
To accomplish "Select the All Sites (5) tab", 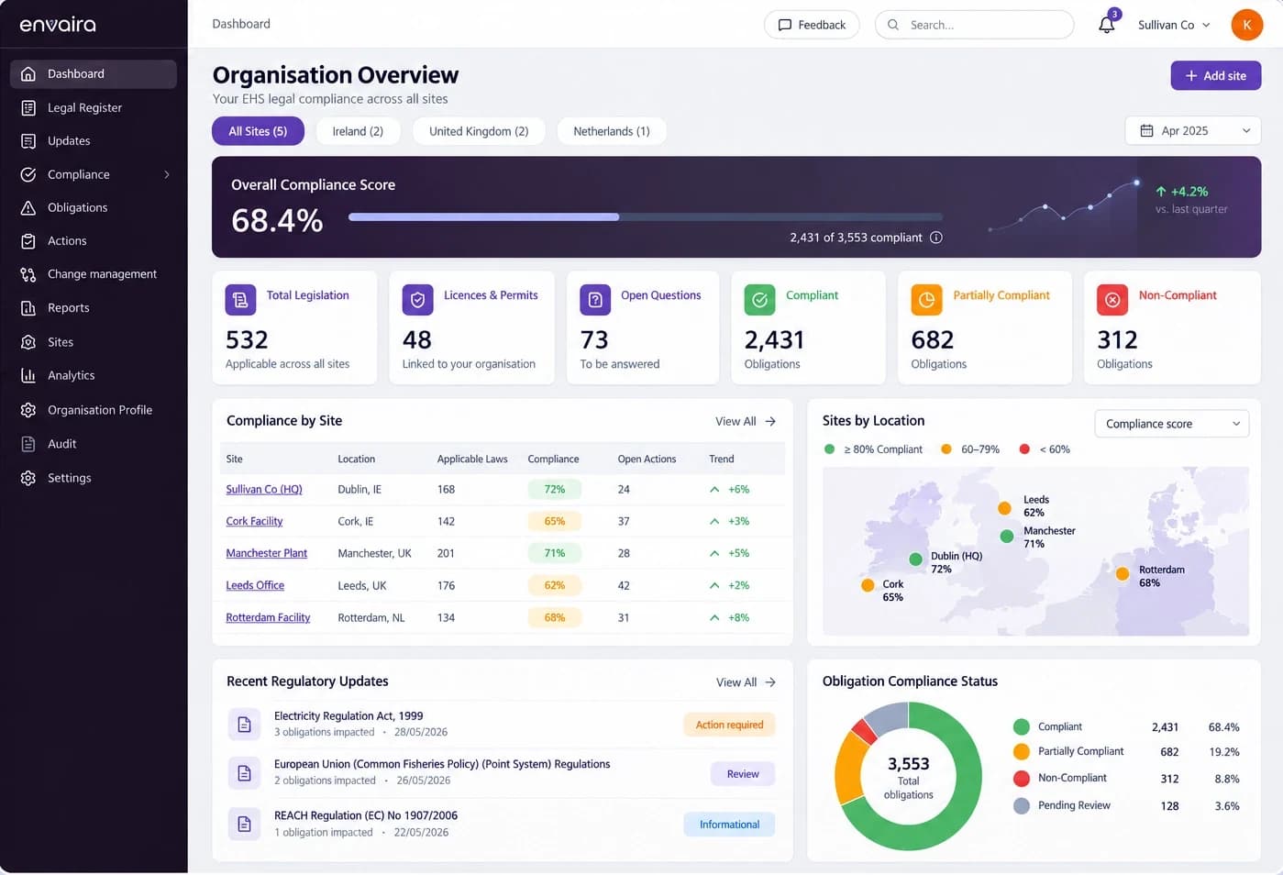I will 258,131.
